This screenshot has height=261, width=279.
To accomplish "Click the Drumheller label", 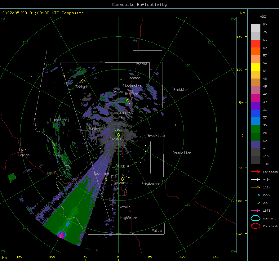I will point(182,153).
